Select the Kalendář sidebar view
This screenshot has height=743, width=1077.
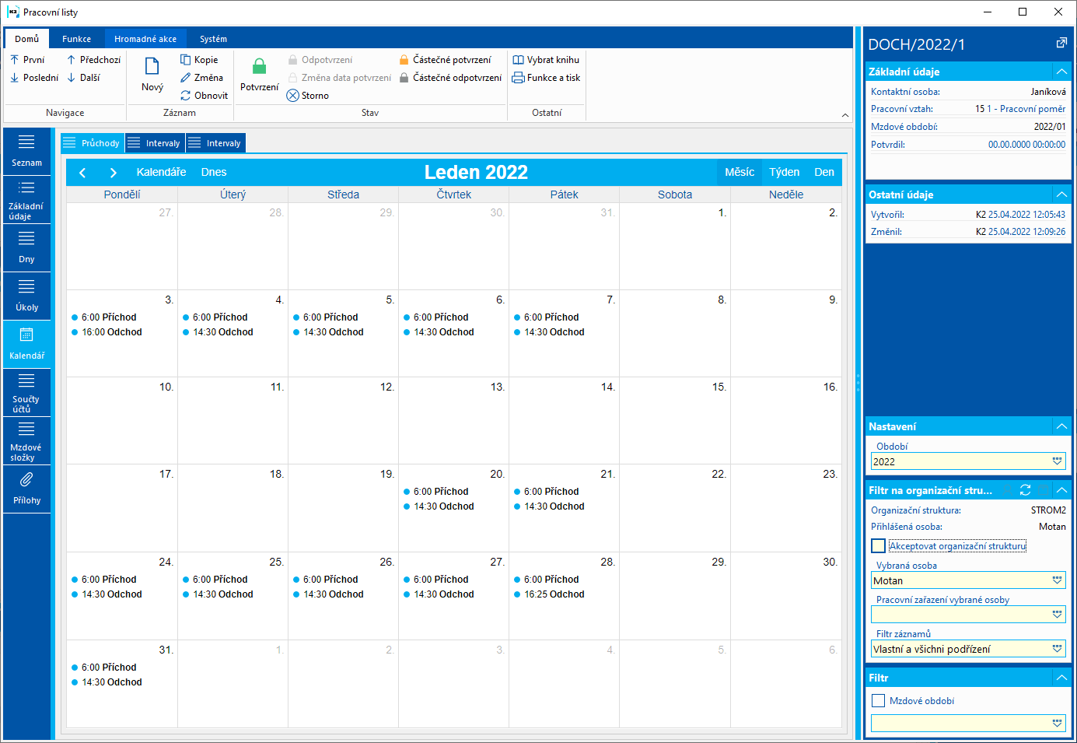pyautogui.click(x=26, y=344)
